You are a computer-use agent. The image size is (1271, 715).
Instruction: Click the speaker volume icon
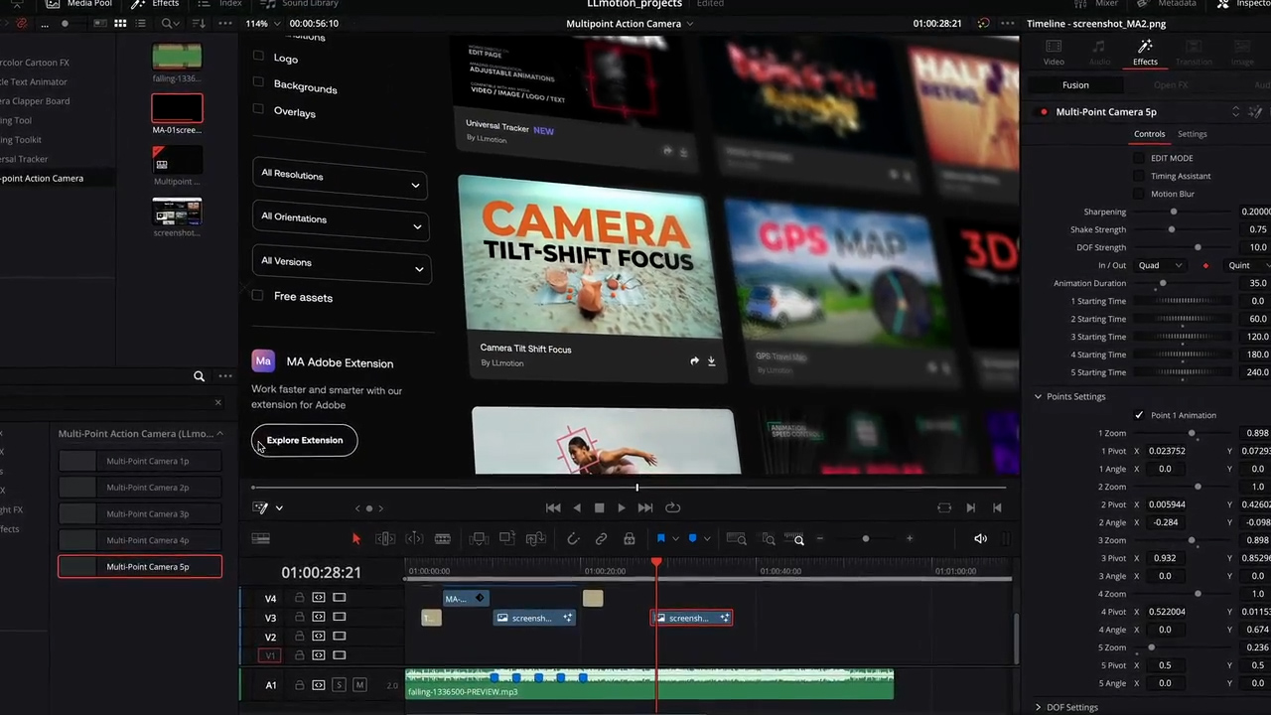(980, 538)
